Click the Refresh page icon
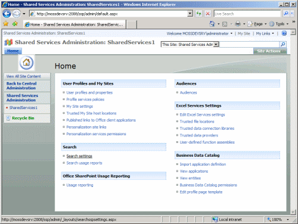 pyautogui.click(x=198, y=14)
